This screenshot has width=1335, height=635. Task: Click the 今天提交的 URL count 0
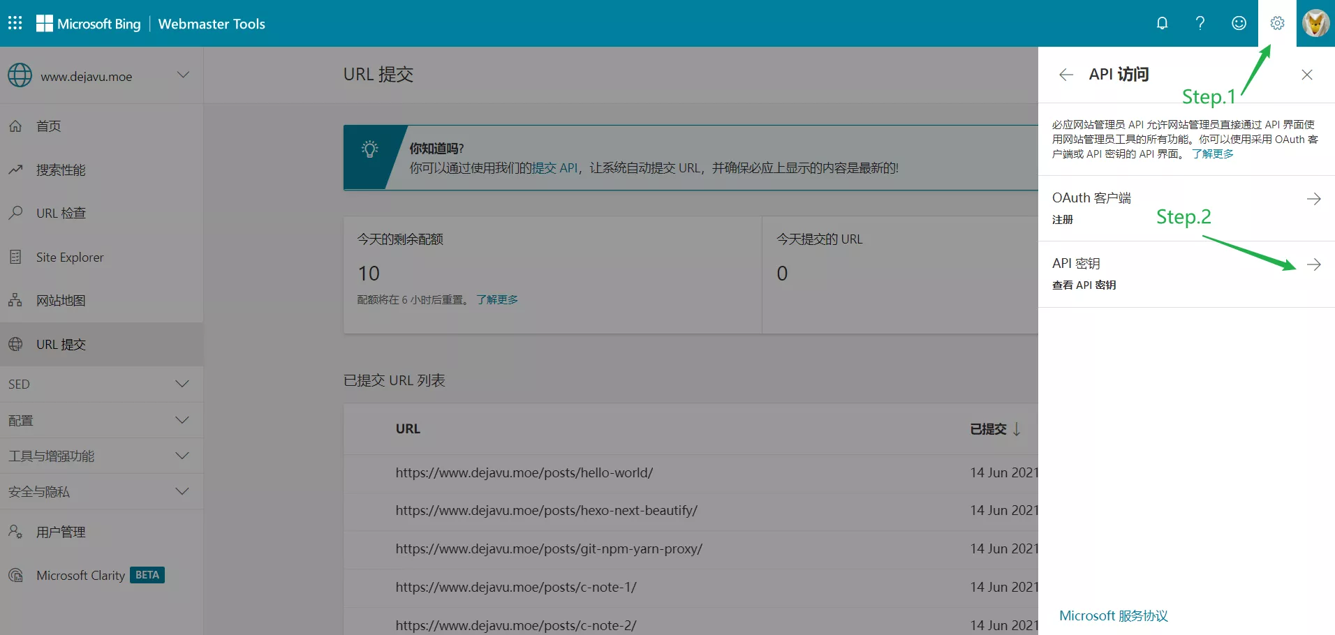[x=782, y=274]
